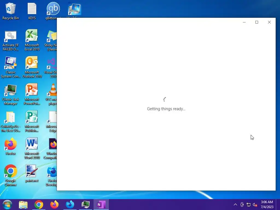
Task: Launch Microsoft Outlook 2010
Action: [x=32, y=67]
